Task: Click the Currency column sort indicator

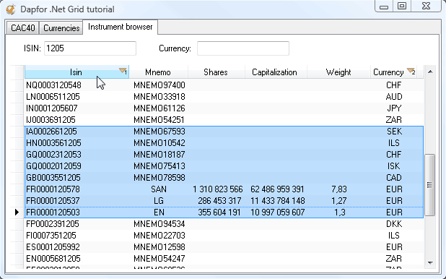Action: pos(411,72)
